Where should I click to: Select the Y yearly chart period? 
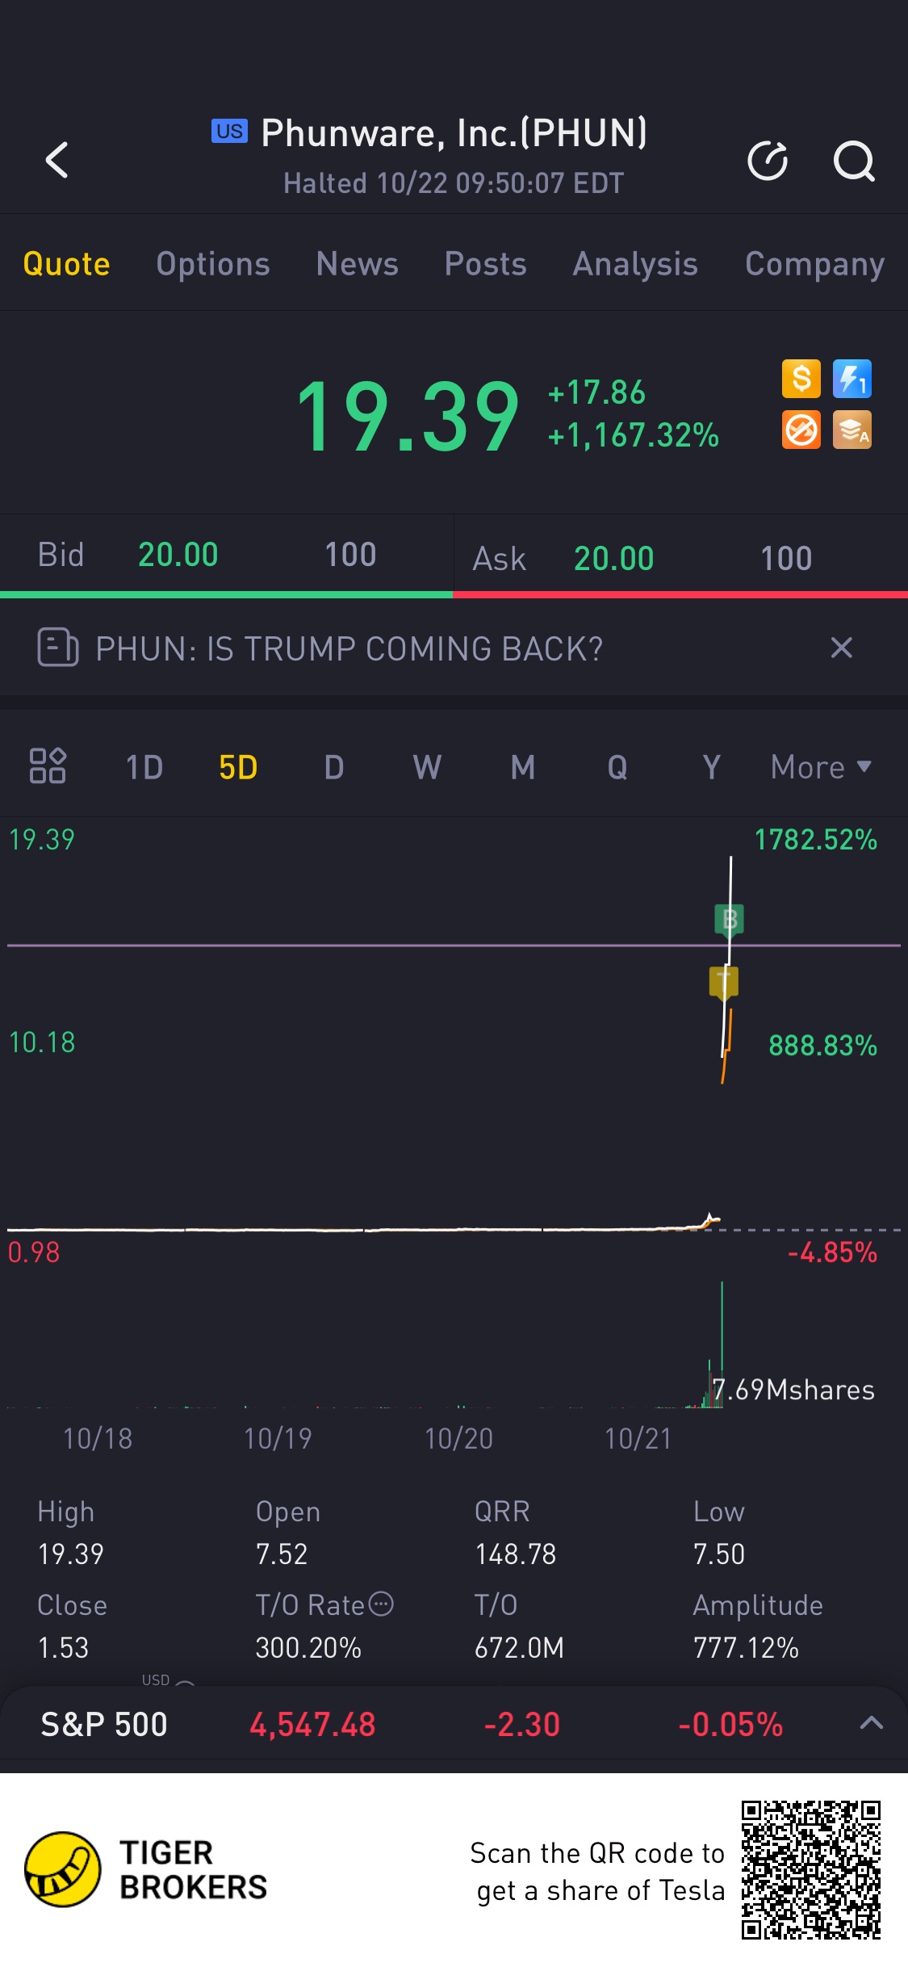coord(711,767)
